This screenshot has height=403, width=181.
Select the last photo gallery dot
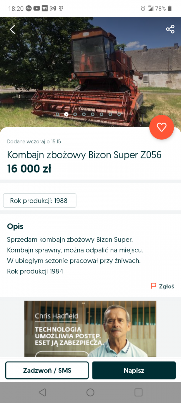pos(119,114)
